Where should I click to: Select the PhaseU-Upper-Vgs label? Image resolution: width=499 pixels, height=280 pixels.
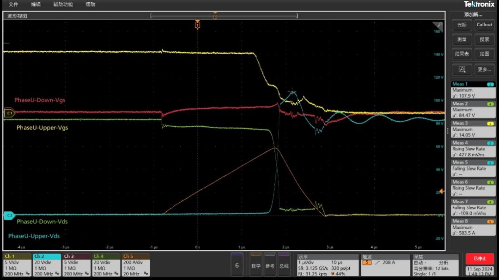[x=43, y=128]
